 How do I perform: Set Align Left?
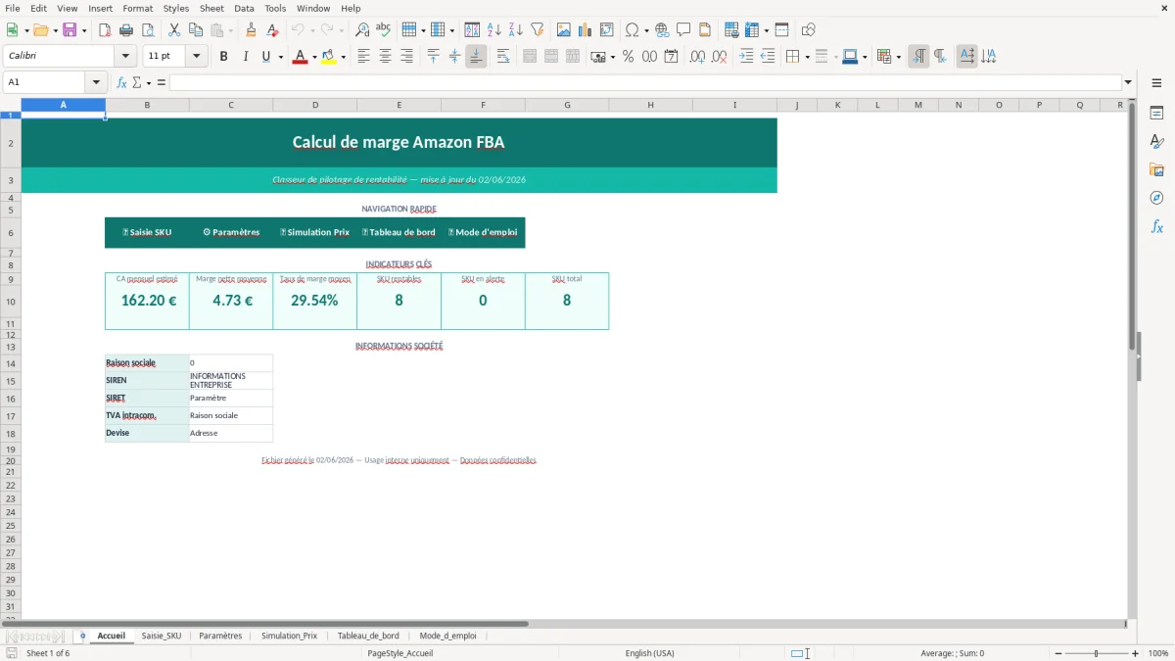coord(363,57)
